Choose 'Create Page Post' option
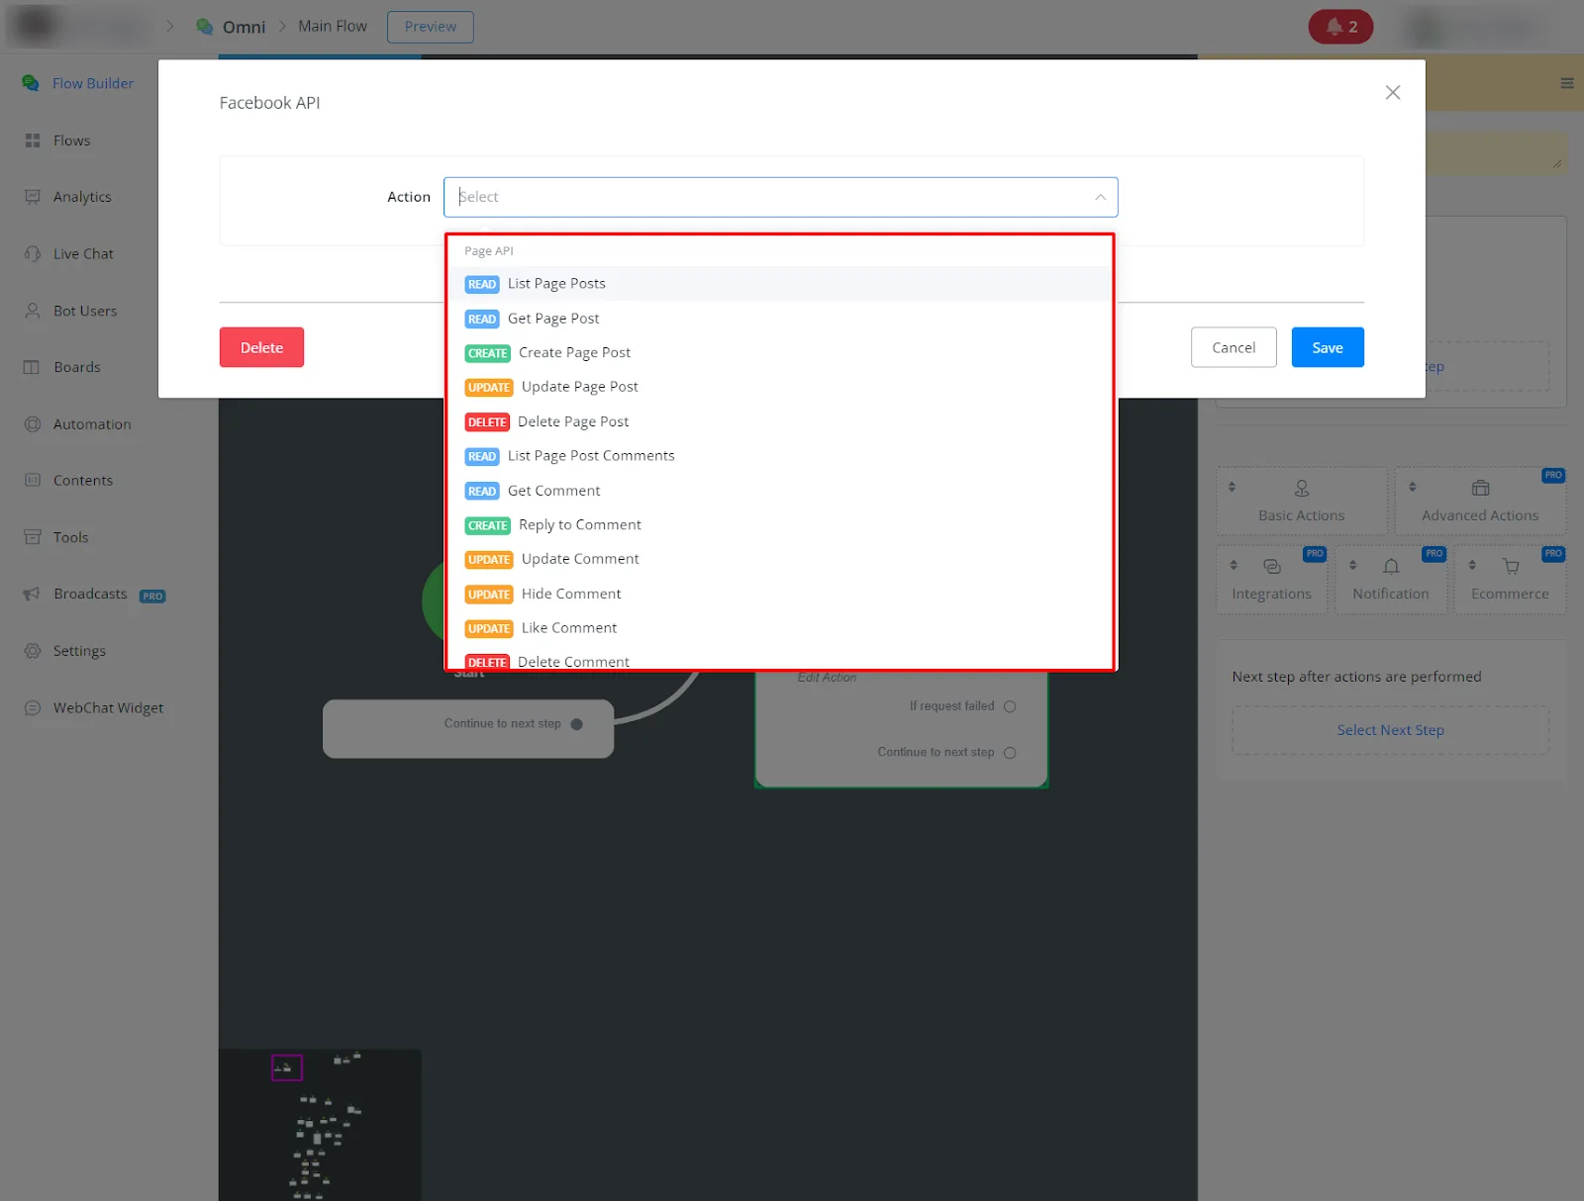The width and height of the screenshot is (1584, 1201). 781,353
